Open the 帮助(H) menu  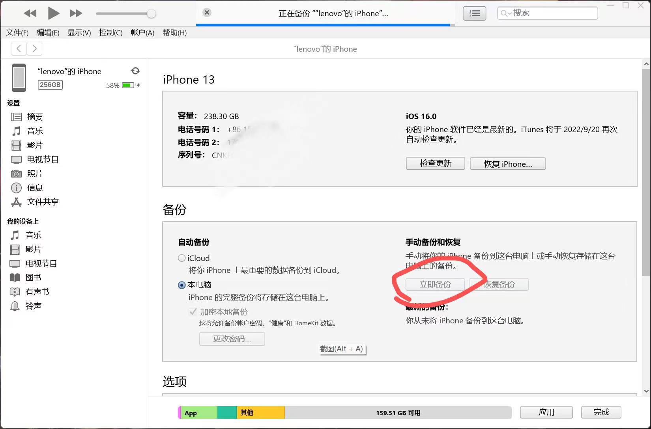pos(175,33)
